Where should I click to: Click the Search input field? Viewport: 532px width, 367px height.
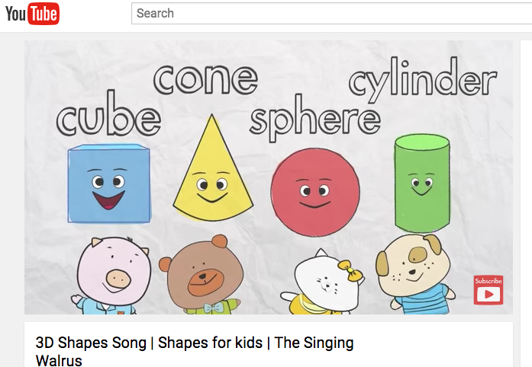tap(331, 14)
